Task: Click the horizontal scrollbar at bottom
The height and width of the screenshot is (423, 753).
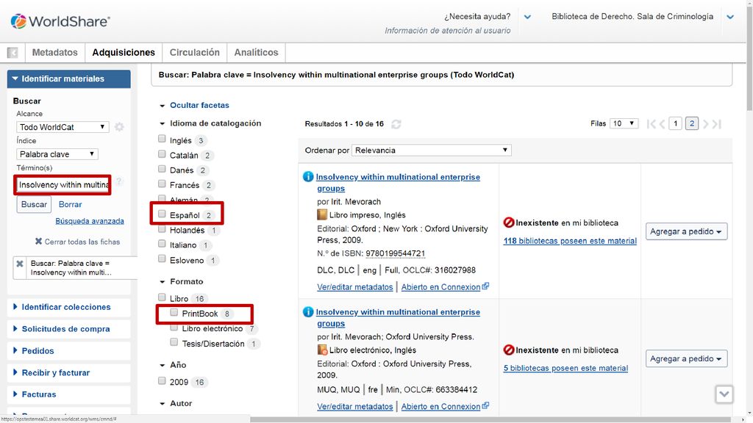Action: pos(490,419)
